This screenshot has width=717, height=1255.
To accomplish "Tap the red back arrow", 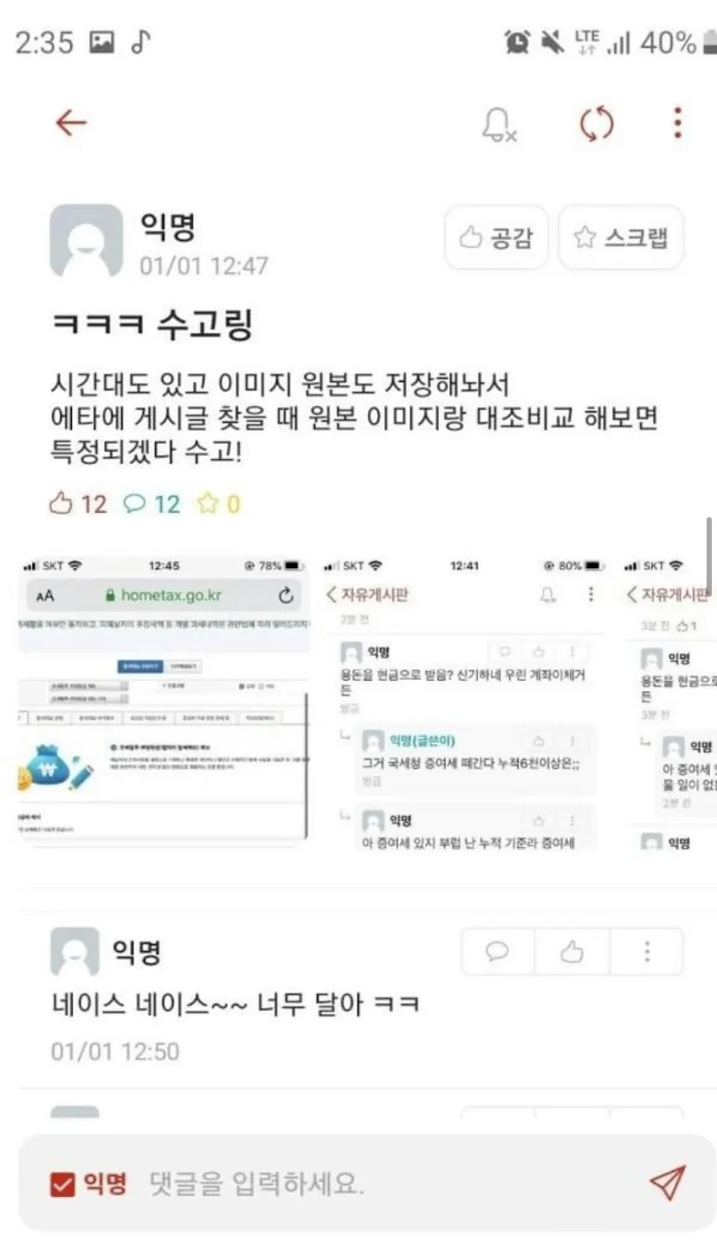I will (x=71, y=123).
